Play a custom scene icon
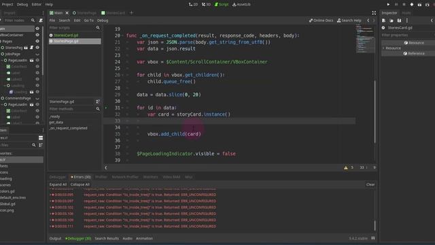 [x=428, y=5]
